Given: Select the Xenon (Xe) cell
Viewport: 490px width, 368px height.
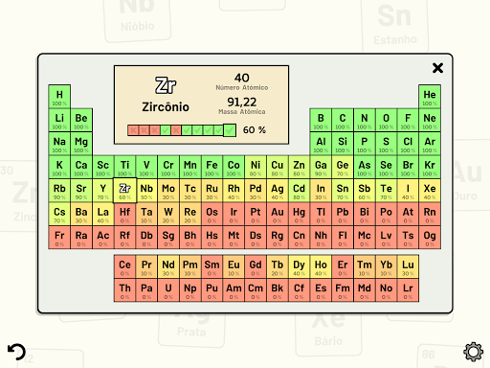Looking at the screenshot, I should pos(430,191).
